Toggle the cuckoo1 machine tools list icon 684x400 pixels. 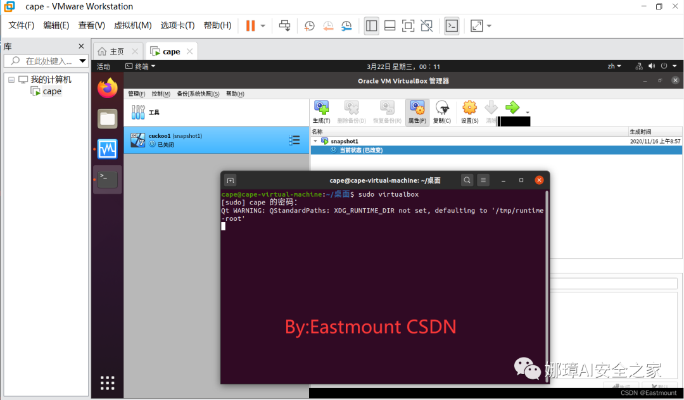click(x=294, y=140)
